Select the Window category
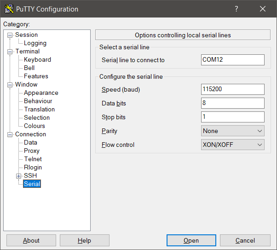The image size is (277, 250). click(x=26, y=85)
